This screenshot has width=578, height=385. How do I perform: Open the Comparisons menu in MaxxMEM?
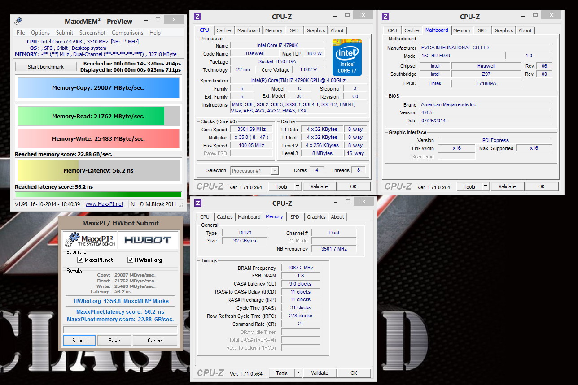pyautogui.click(x=127, y=33)
